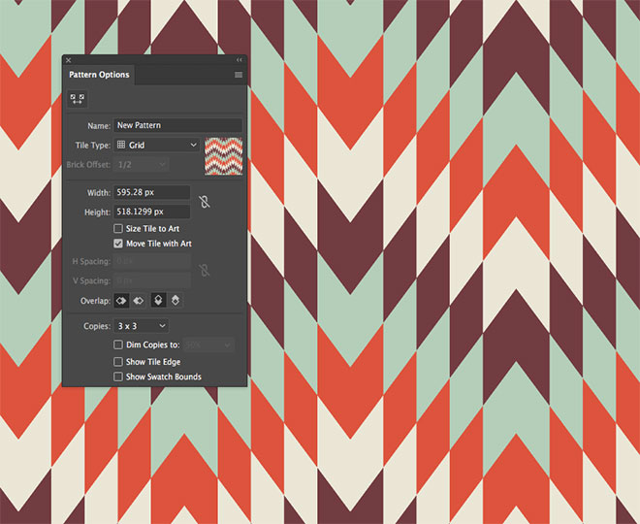Enable the Show Tile Edge checkbox
The width and height of the screenshot is (640, 524).
[x=118, y=362]
